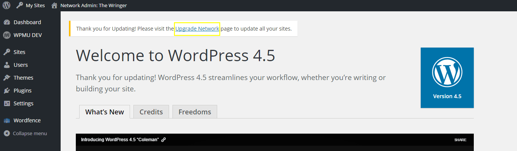Open Network Admin: The Wringer menu
This screenshot has height=151, width=517.
pos(93,6)
